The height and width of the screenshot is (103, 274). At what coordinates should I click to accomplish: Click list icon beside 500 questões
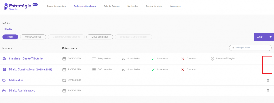point(94,70)
